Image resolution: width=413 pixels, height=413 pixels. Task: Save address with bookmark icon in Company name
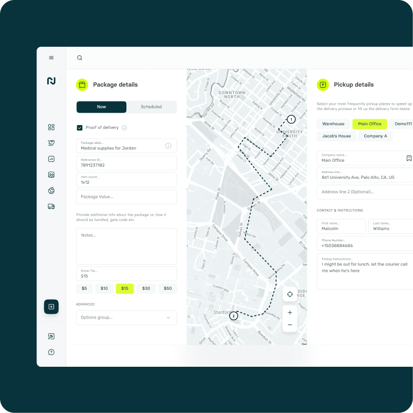pos(409,158)
